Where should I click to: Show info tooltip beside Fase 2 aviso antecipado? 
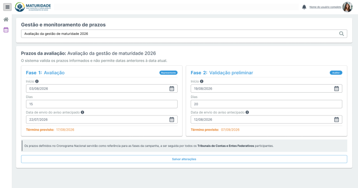pos(247,112)
